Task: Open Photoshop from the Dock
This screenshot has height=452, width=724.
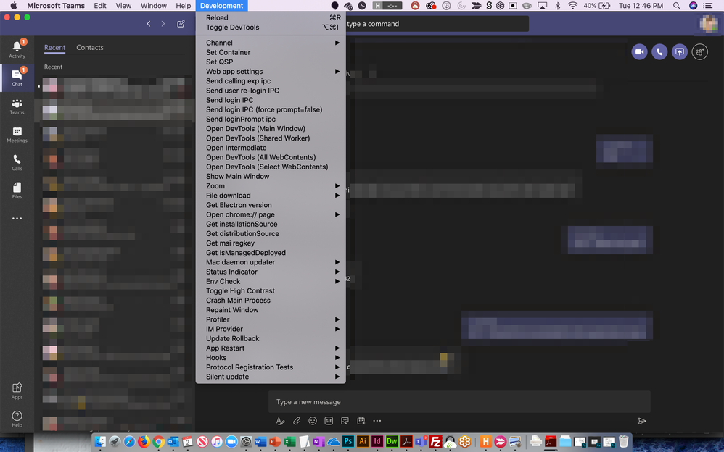Action: 348,441
